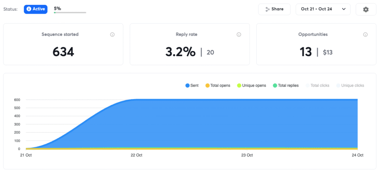
Task: Click the info icon on Reply rate card
Action: coord(239,34)
